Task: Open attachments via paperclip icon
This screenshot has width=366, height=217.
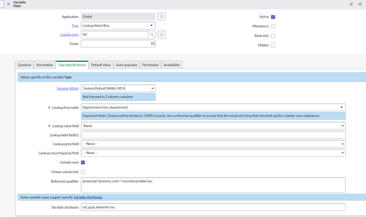Action: pyautogui.click(x=351, y=4)
